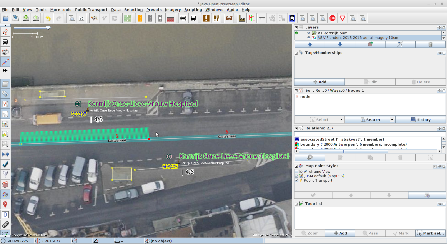Toggle the Filter funnel sidebar button

pos(5,174)
